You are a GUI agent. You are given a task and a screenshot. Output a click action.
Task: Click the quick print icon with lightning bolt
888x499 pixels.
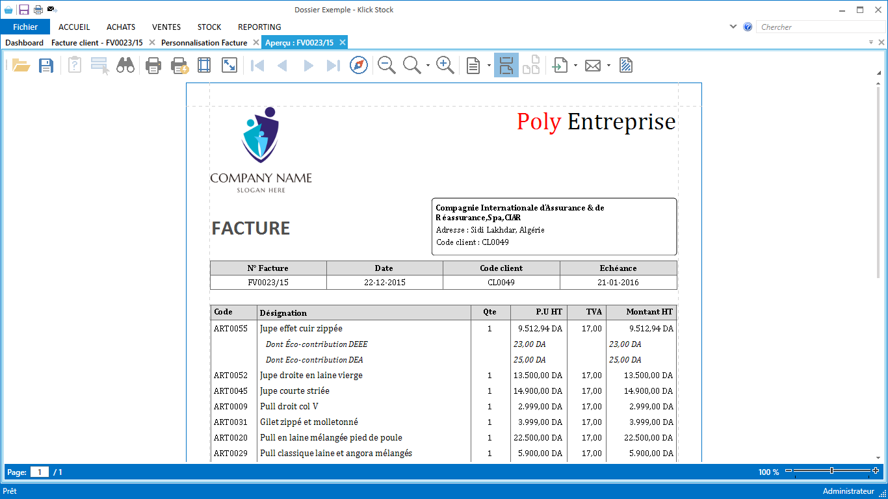point(179,66)
